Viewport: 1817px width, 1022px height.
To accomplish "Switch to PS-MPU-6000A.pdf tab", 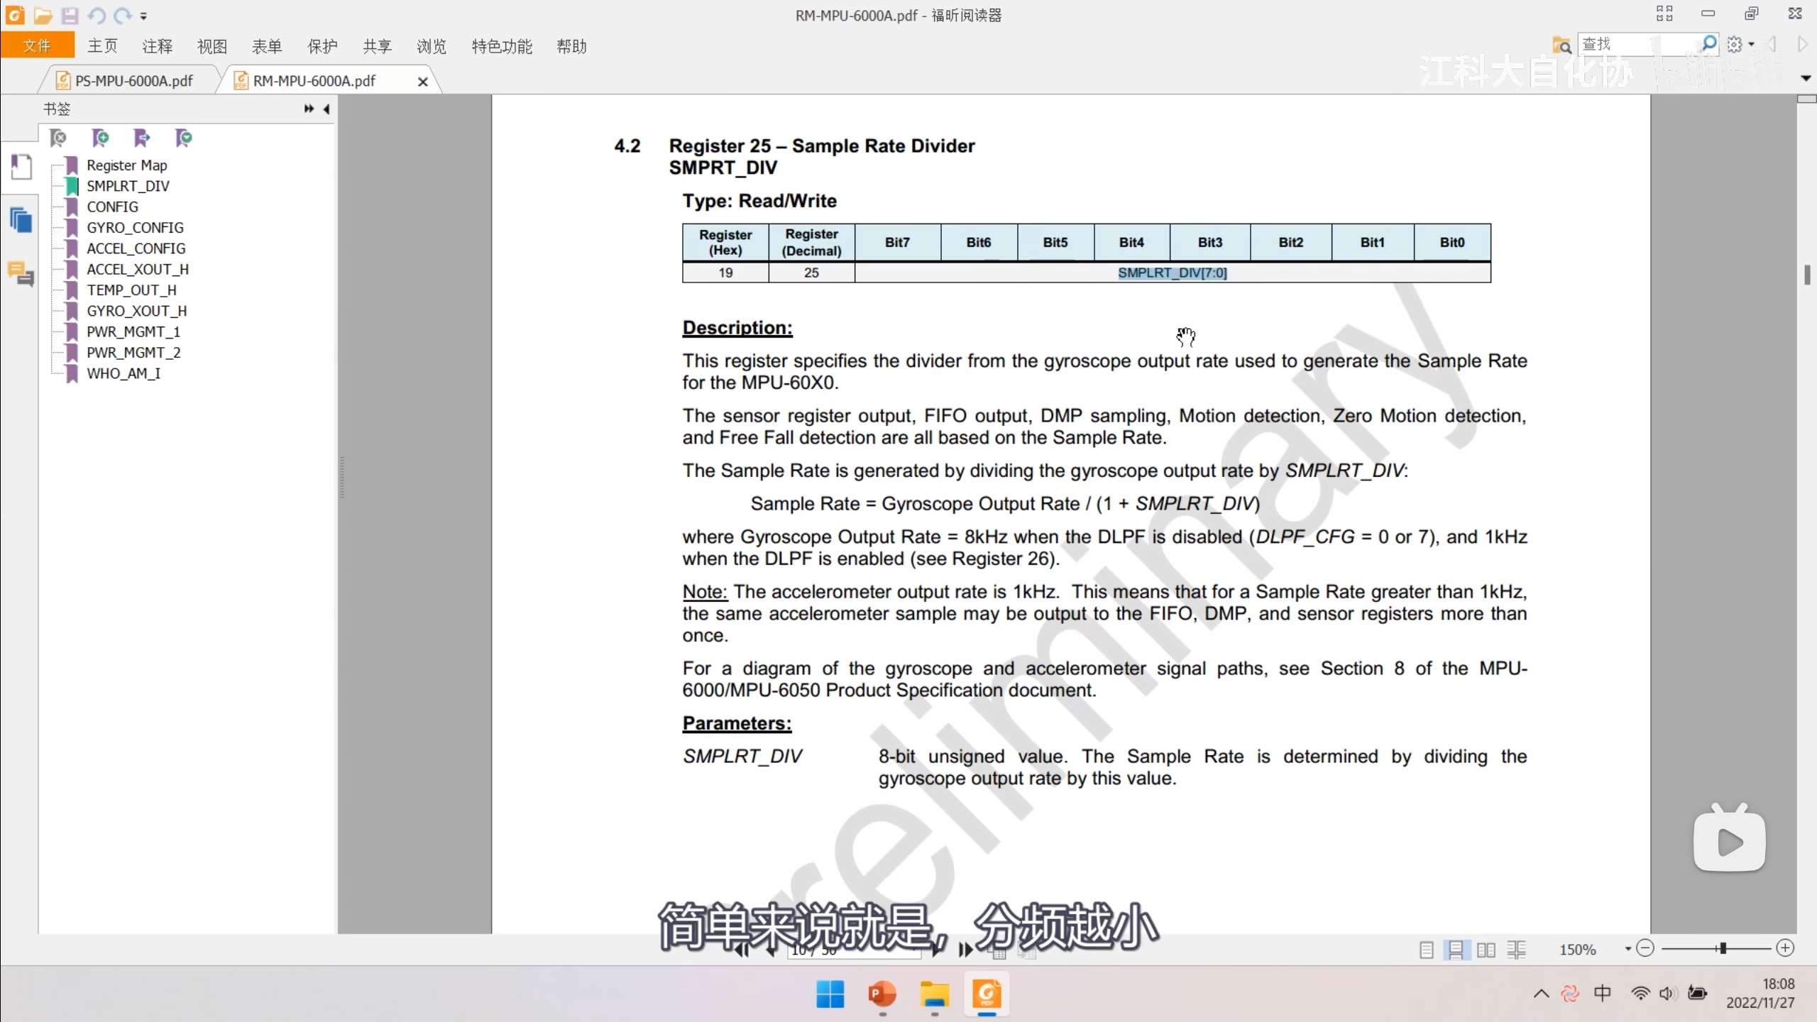I will click(x=133, y=81).
